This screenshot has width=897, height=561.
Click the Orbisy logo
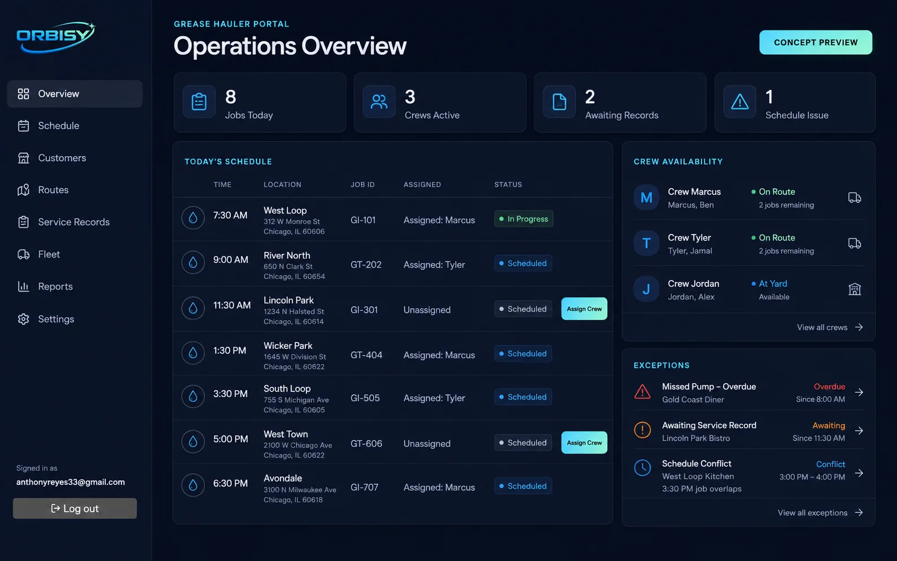tap(56, 37)
